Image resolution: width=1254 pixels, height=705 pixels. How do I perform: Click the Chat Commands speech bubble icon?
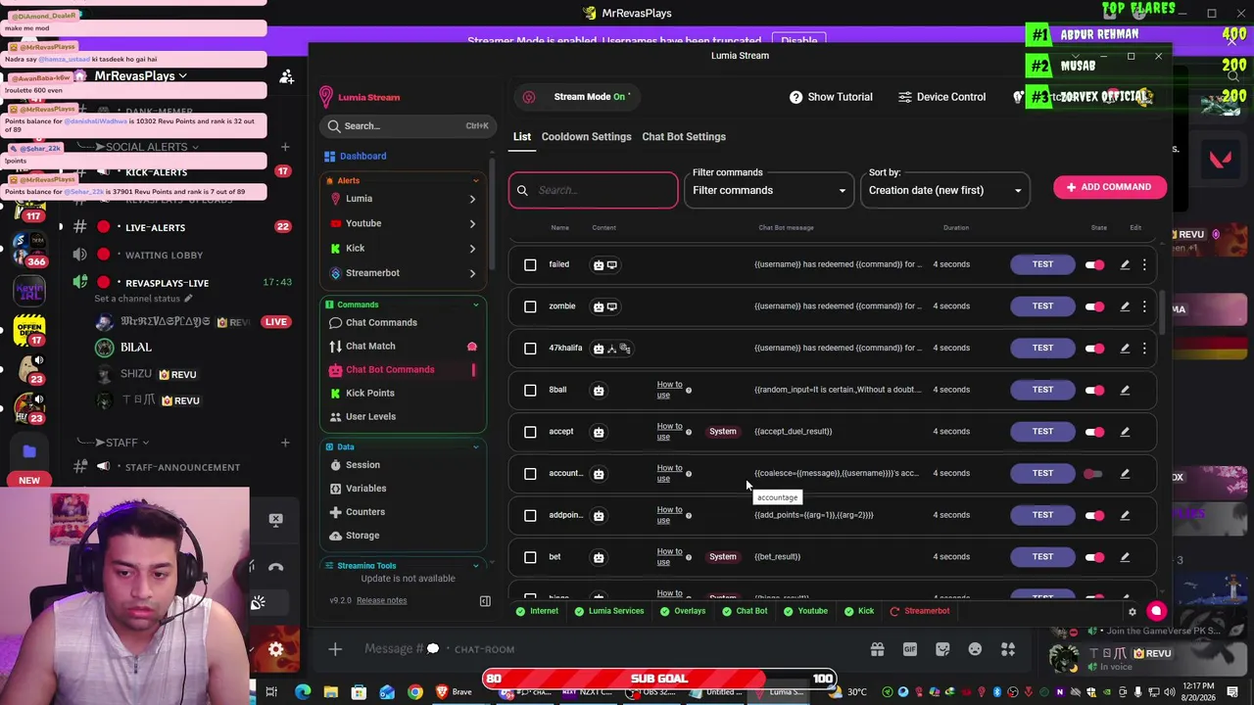(x=335, y=322)
